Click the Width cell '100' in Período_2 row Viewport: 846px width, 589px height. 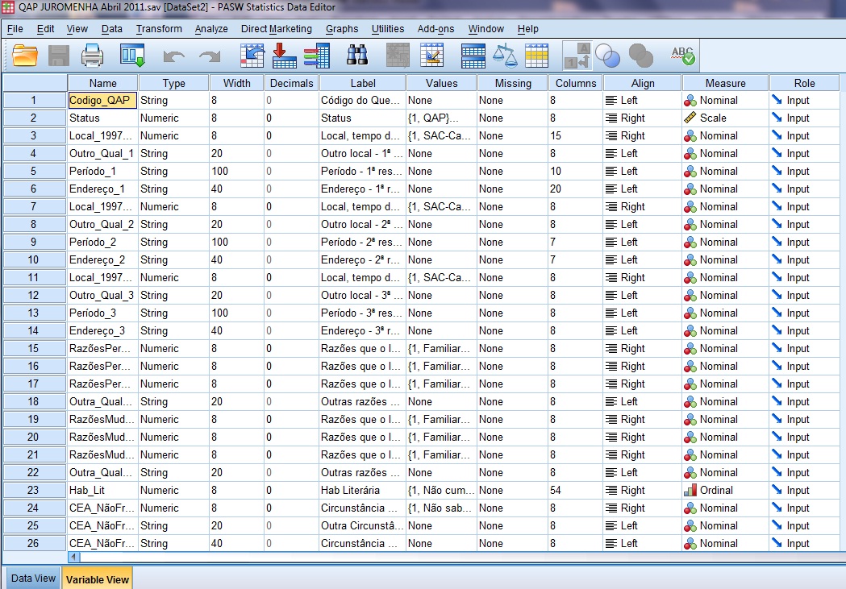click(x=236, y=242)
